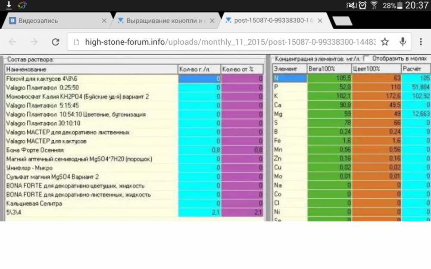The width and height of the screenshot is (431, 269).
Task: Close the post-15087 tab
Action: (x=320, y=21)
